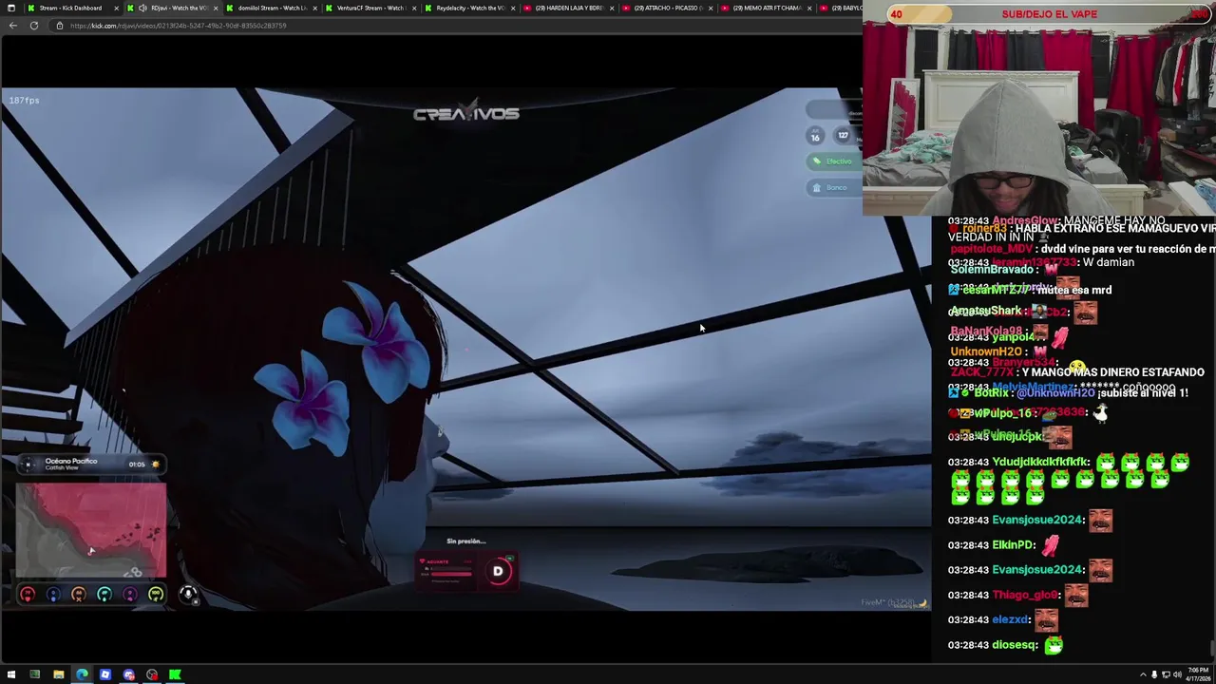Image resolution: width=1216 pixels, height=684 pixels.
Task: Open the volume control in system tray
Action: [1177, 674]
